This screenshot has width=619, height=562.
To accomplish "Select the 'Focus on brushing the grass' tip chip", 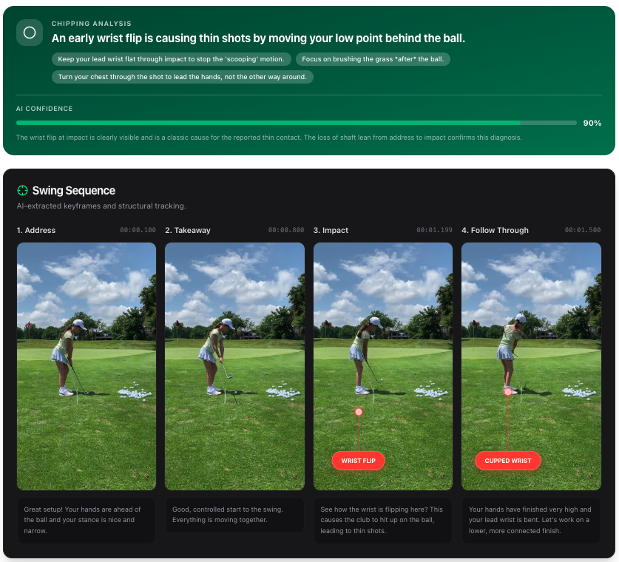I will coord(374,58).
